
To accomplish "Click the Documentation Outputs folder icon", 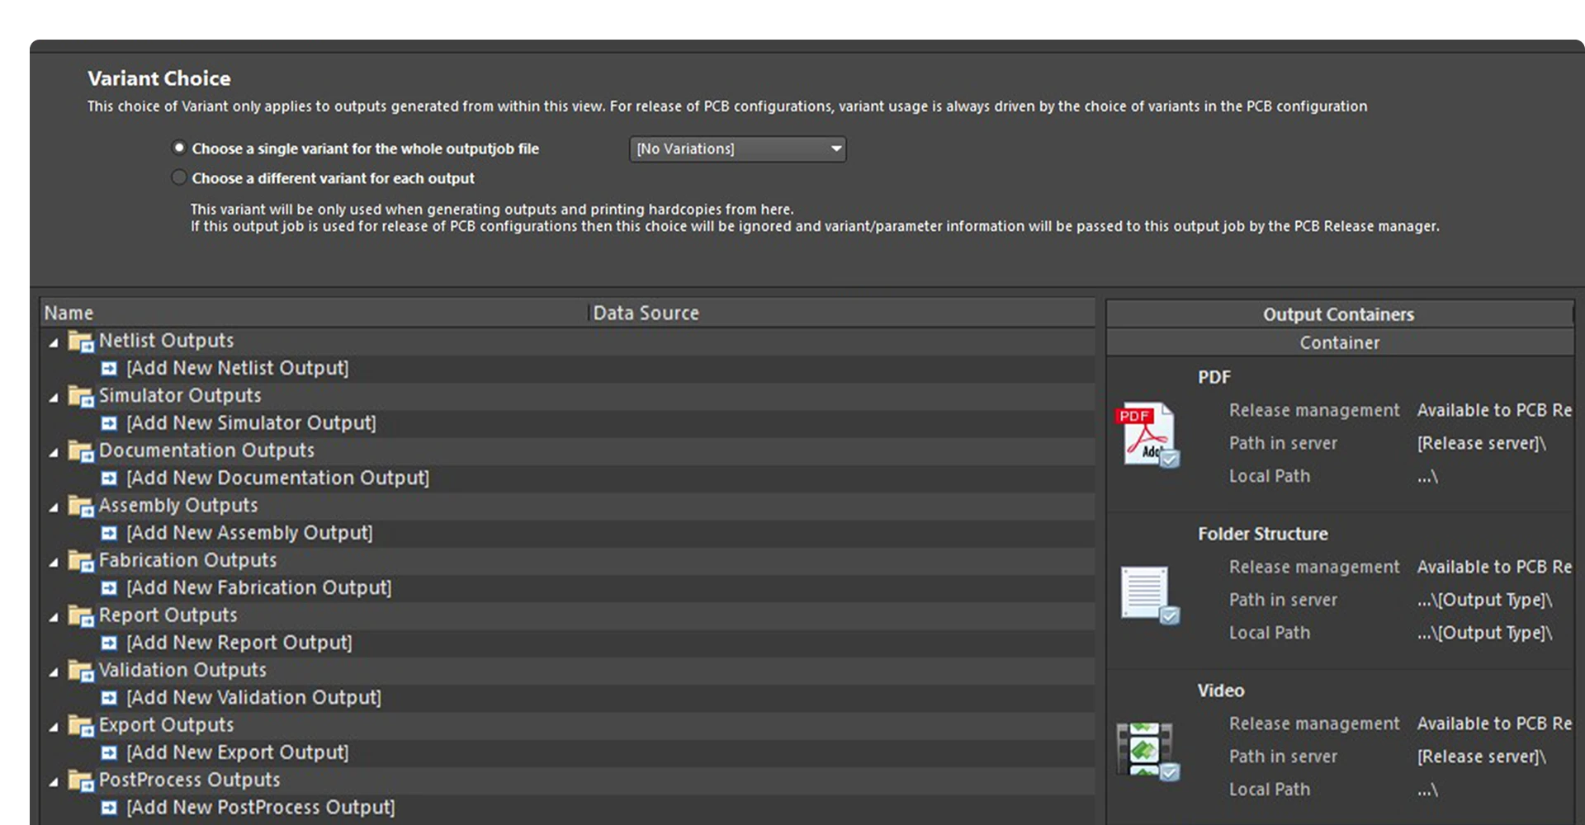I will (x=81, y=450).
